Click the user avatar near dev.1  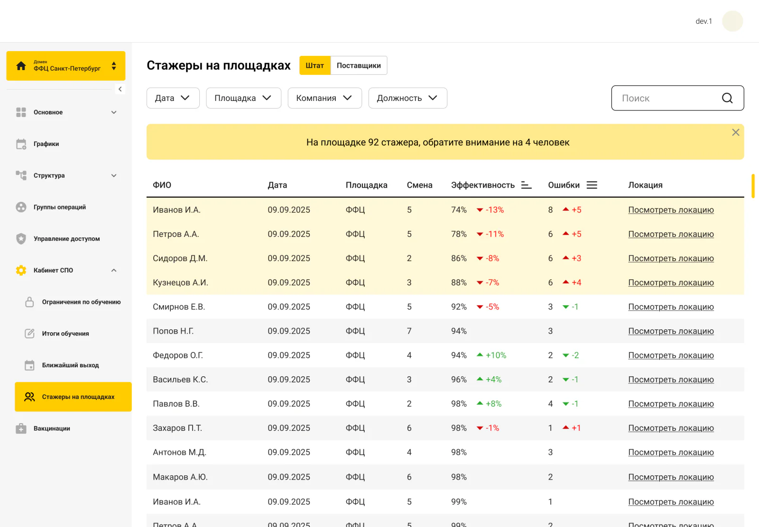[732, 21]
